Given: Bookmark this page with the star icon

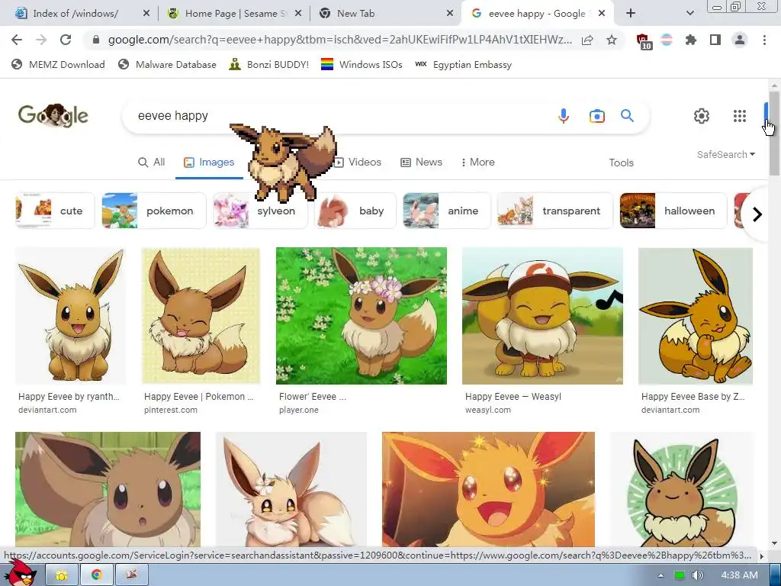Looking at the screenshot, I should (612, 40).
